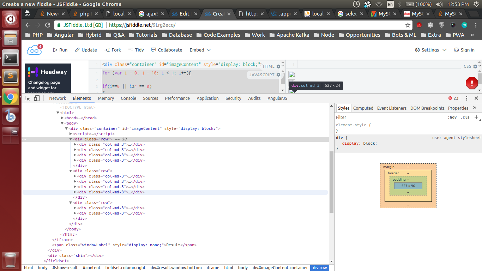Click the fieldset.column.right breadcrumb
482x271 pixels.
click(x=125, y=268)
